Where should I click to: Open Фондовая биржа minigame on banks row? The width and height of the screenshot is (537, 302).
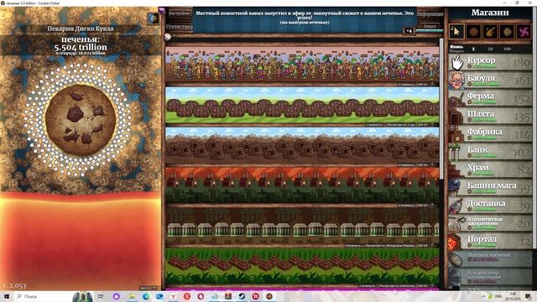(388, 246)
